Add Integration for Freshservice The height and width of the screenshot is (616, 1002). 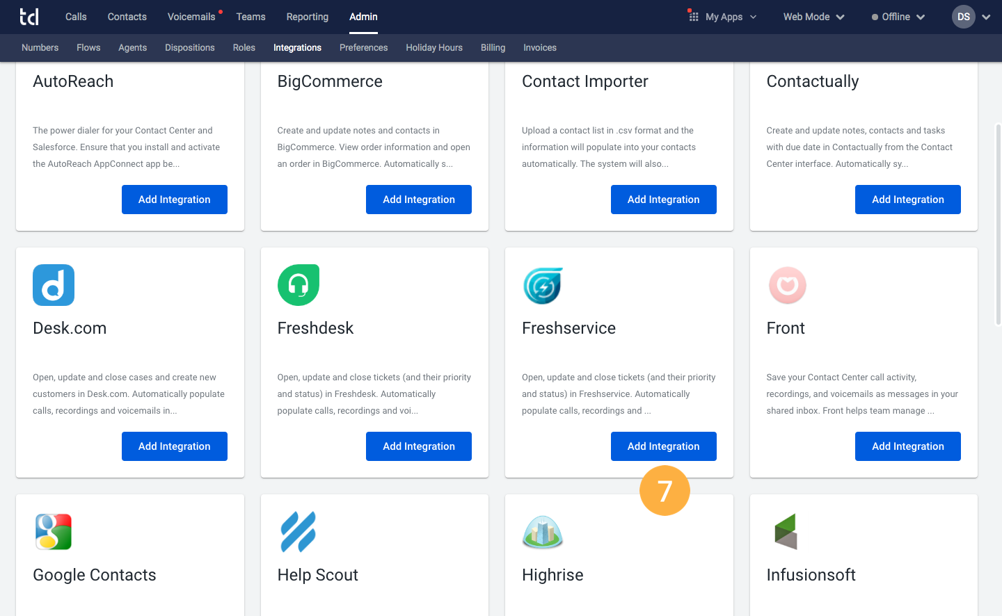663,446
